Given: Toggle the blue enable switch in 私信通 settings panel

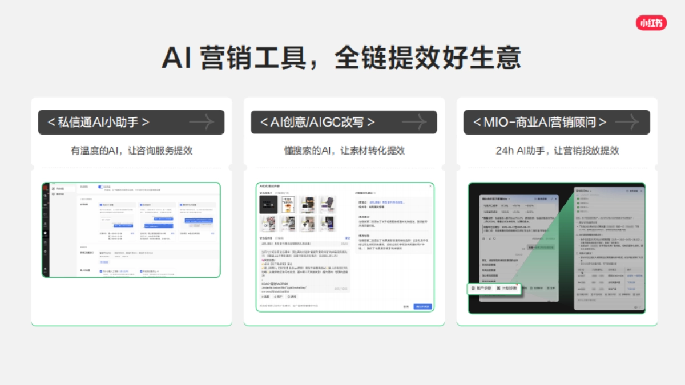Looking at the screenshot, I should 100,187.
